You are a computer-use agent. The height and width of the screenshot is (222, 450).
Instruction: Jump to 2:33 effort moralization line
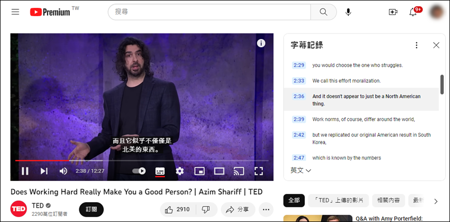point(361,81)
